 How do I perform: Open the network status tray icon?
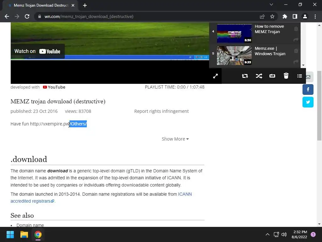click(x=276, y=234)
